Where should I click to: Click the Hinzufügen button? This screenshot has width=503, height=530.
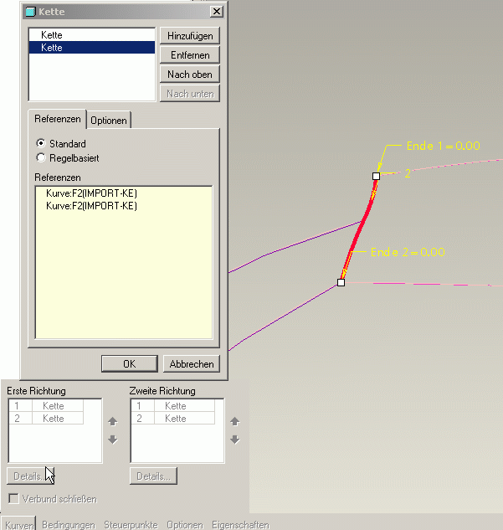(x=190, y=36)
